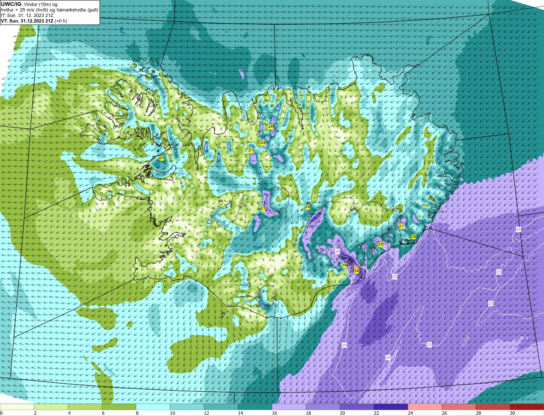This screenshot has height=416, width=544.
Task: Click the '8' tick label on the color scale
Action: [137, 413]
